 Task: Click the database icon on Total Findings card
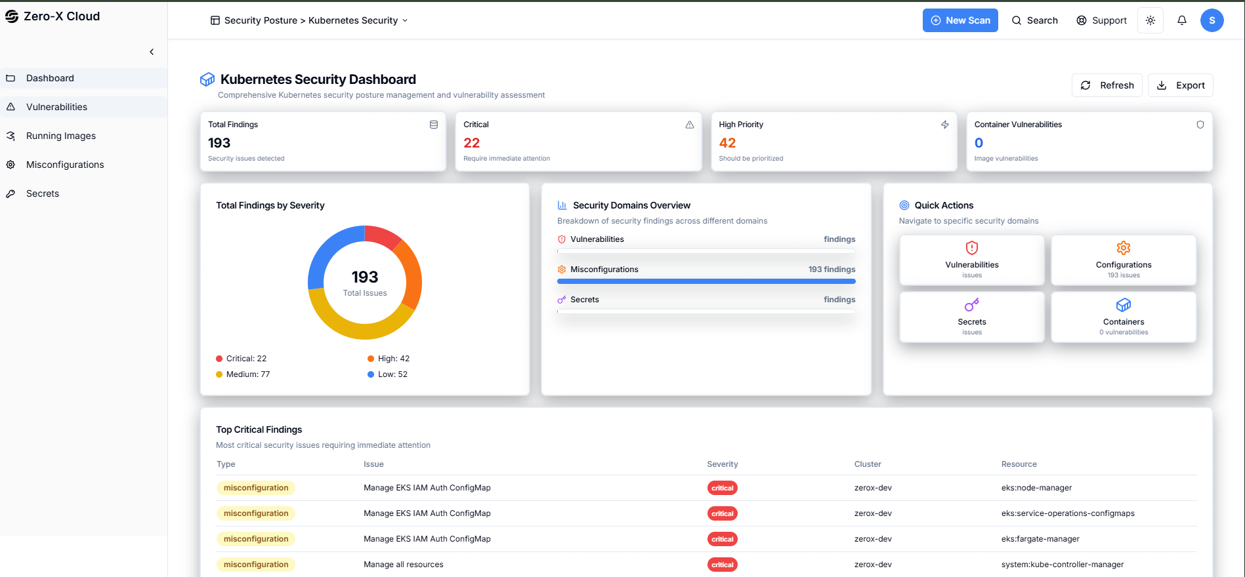(x=433, y=125)
